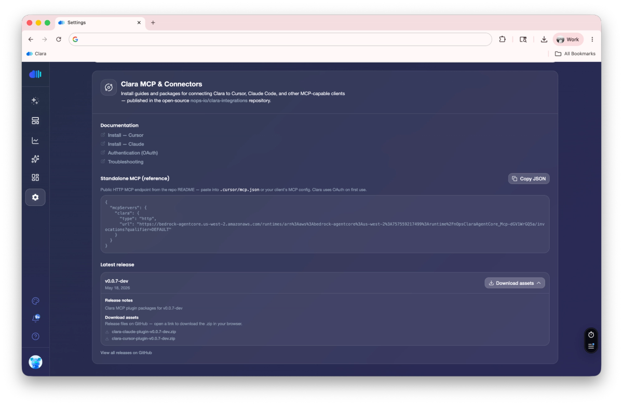Click the Clara MCP connector header icon
The image size is (623, 405).
109,87
